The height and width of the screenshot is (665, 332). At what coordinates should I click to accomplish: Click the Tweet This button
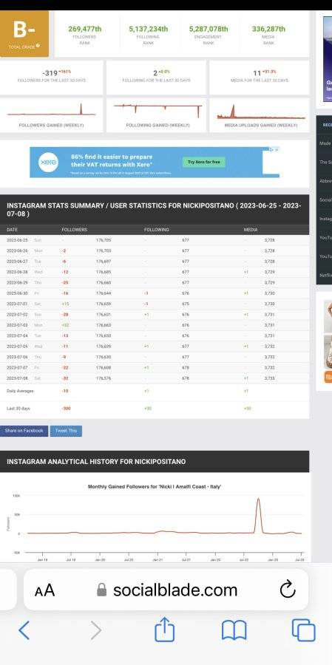[x=66, y=431]
